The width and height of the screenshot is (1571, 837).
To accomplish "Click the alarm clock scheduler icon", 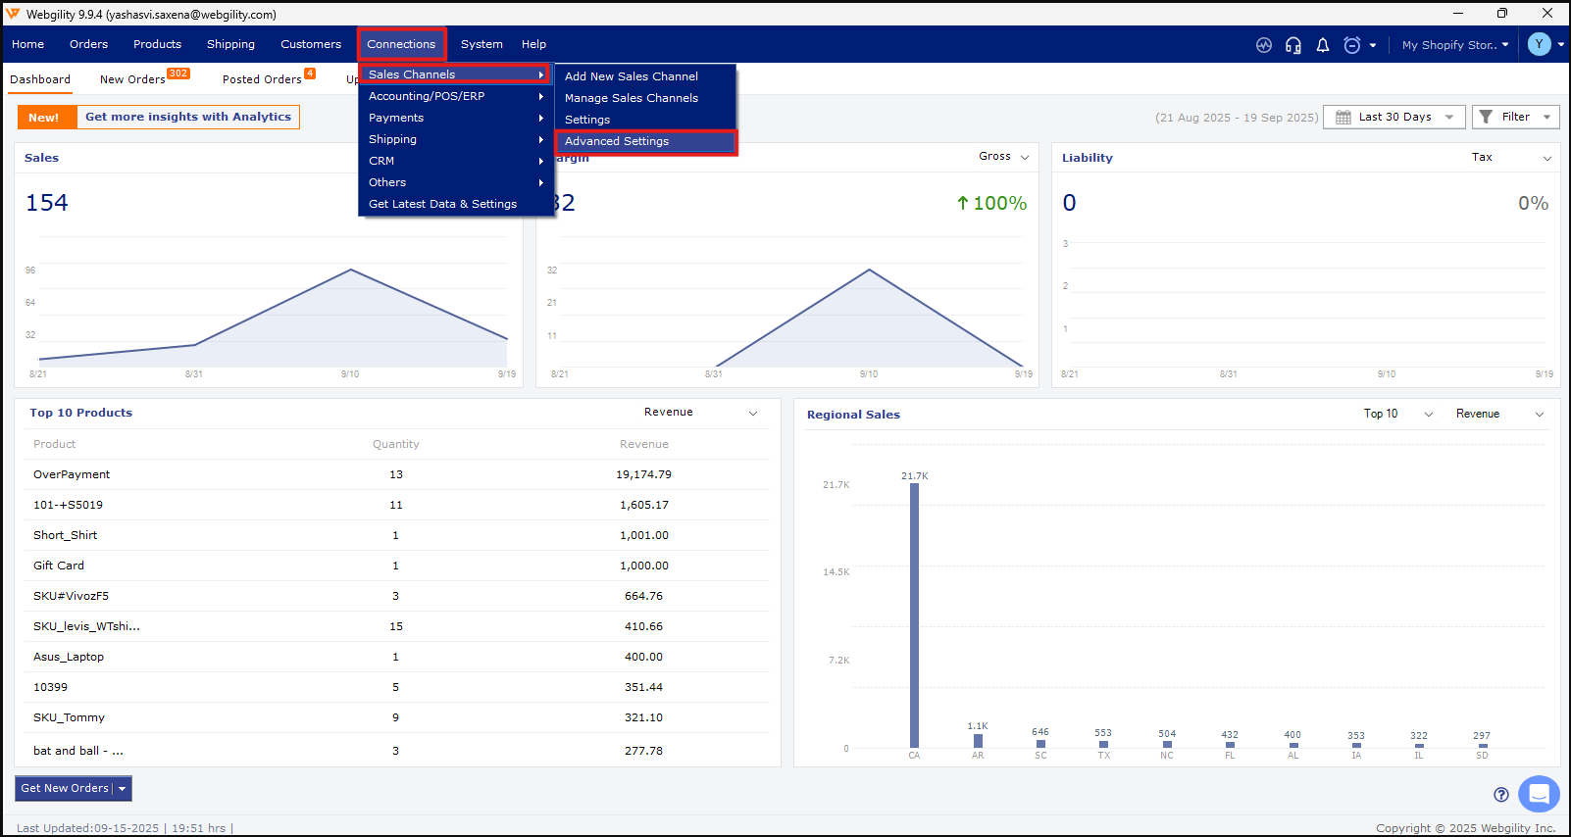I will click(x=1352, y=45).
